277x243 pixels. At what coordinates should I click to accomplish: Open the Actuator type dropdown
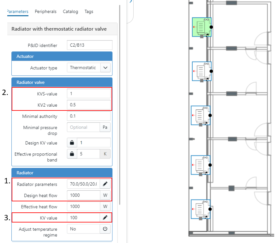coord(105,68)
